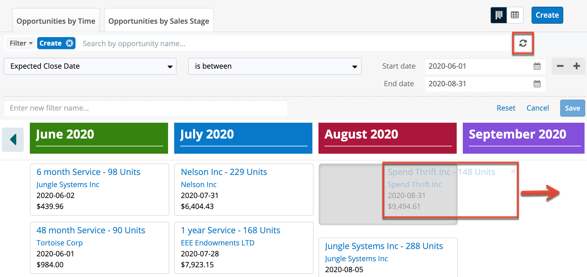The image size is (587, 277).
Task: Open the Start date calendar picker
Action: (x=537, y=66)
